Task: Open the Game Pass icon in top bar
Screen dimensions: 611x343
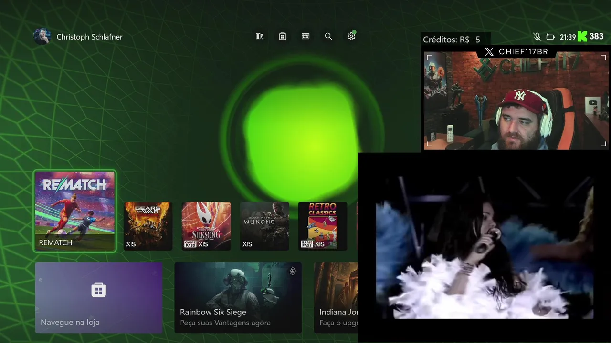Action: (x=305, y=36)
